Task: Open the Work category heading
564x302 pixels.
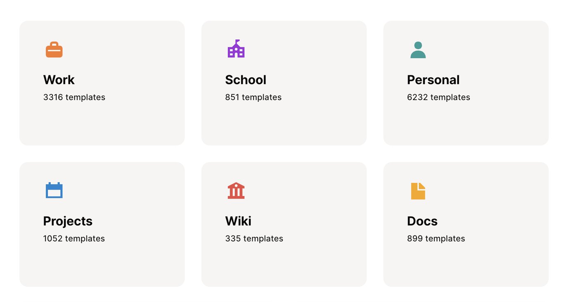Action: pyautogui.click(x=59, y=80)
